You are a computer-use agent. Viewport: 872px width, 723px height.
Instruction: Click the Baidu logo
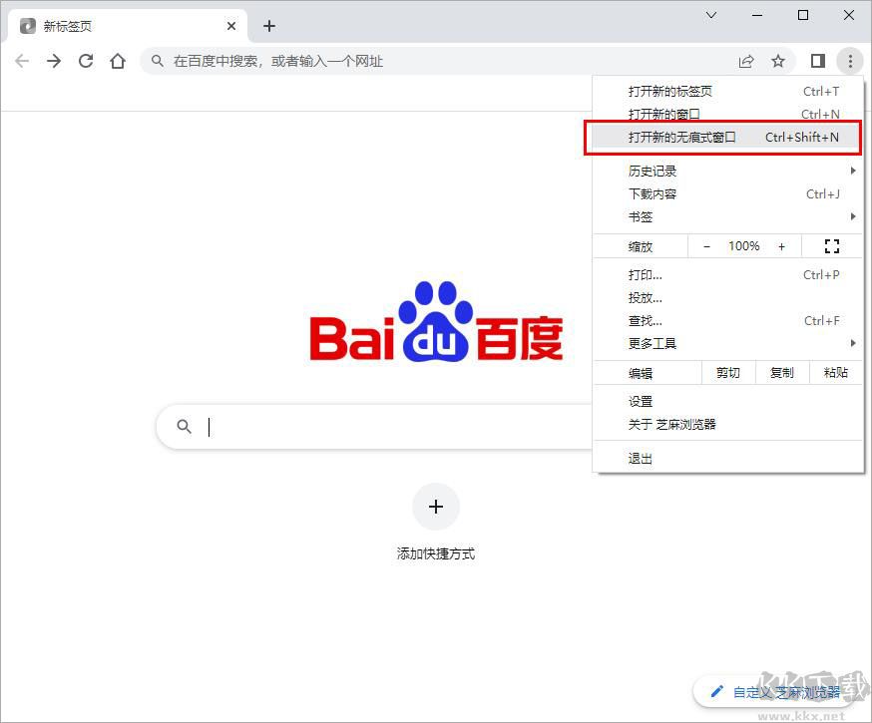pyautogui.click(x=436, y=322)
